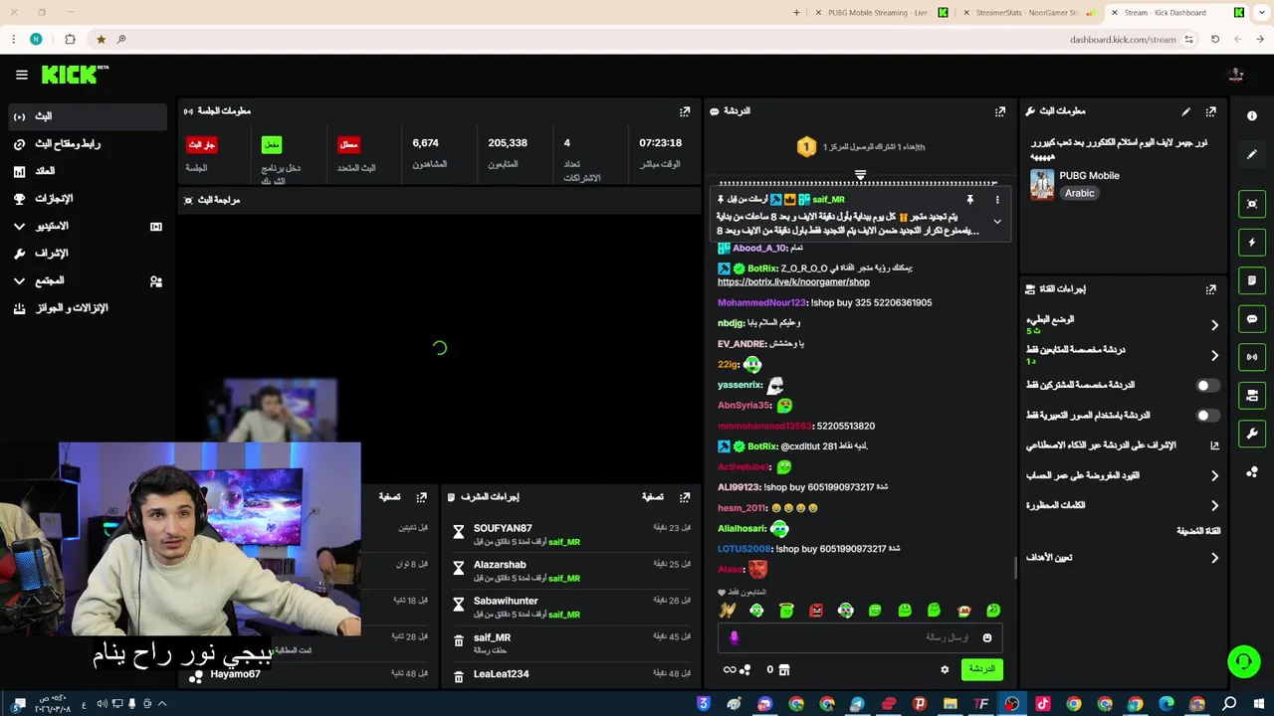The width and height of the screenshot is (1274, 716).
Task: Open chat settings gear icon
Action: (945, 669)
